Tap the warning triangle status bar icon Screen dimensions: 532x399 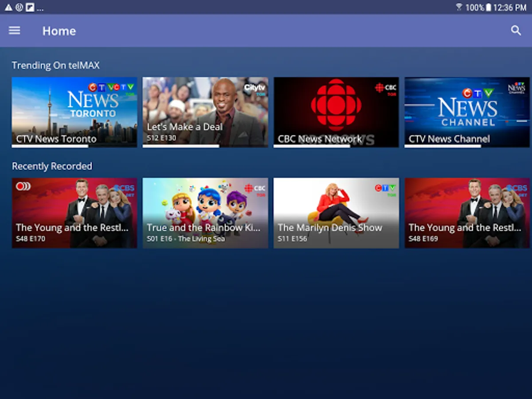click(x=8, y=8)
